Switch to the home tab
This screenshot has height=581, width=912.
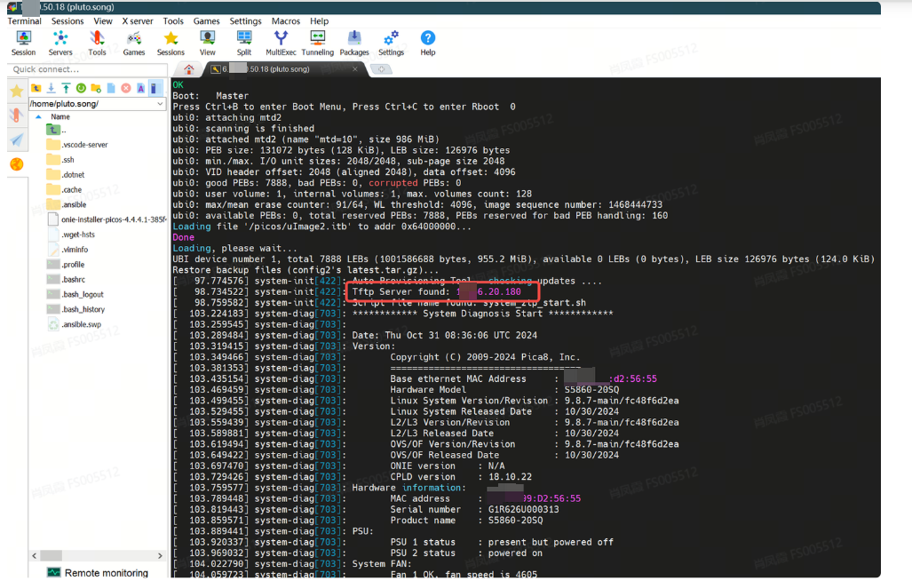point(188,68)
